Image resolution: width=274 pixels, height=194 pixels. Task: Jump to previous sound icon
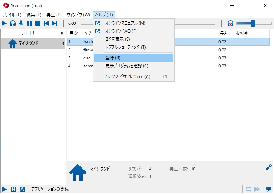click(x=46, y=23)
